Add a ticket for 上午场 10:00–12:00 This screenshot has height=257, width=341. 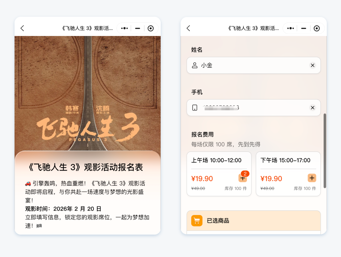243,178
